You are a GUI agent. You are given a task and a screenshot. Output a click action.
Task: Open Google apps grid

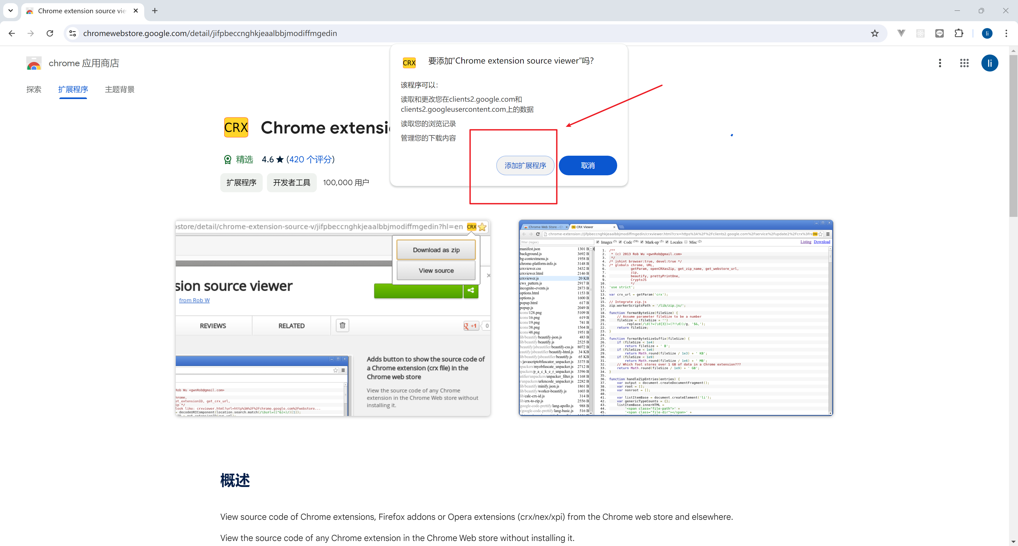(964, 63)
